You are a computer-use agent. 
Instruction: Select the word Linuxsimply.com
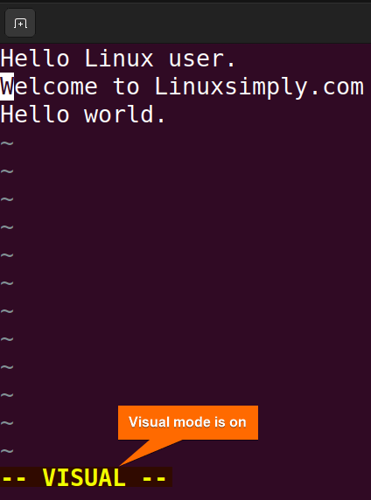pos(259,87)
